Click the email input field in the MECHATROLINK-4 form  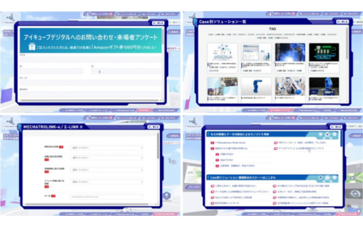click(x=106, y=197)
